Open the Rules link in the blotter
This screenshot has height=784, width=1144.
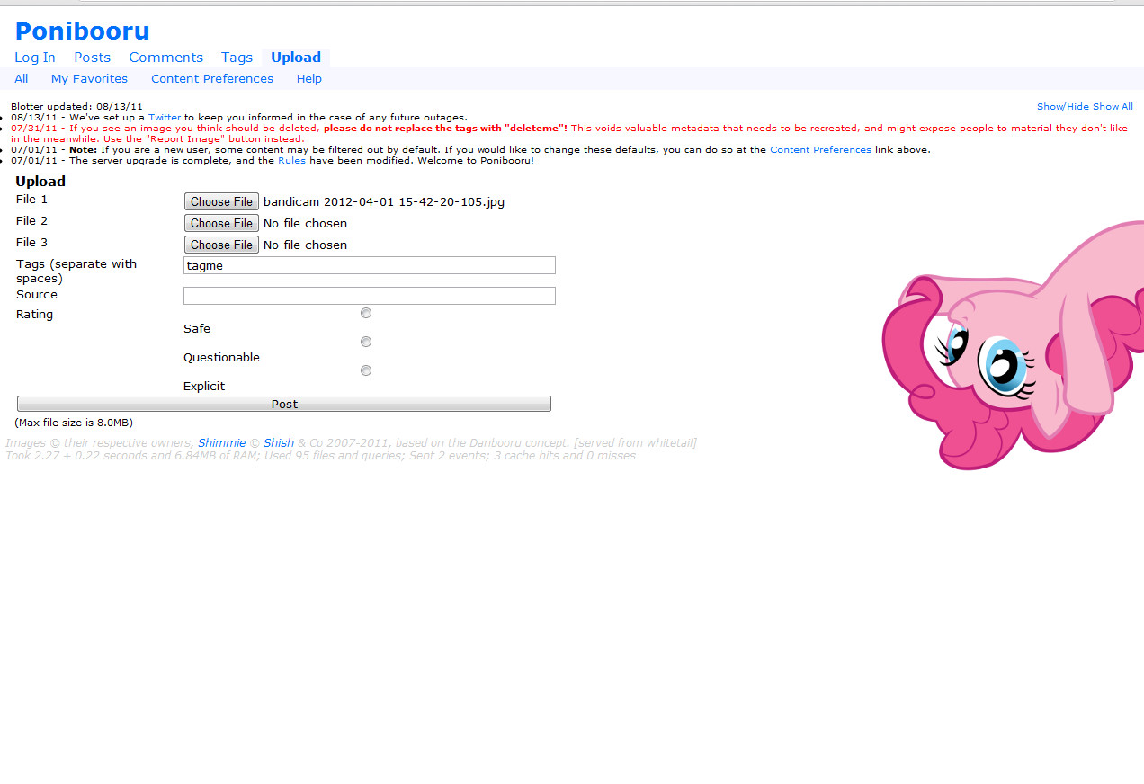(x=291, y=161)
